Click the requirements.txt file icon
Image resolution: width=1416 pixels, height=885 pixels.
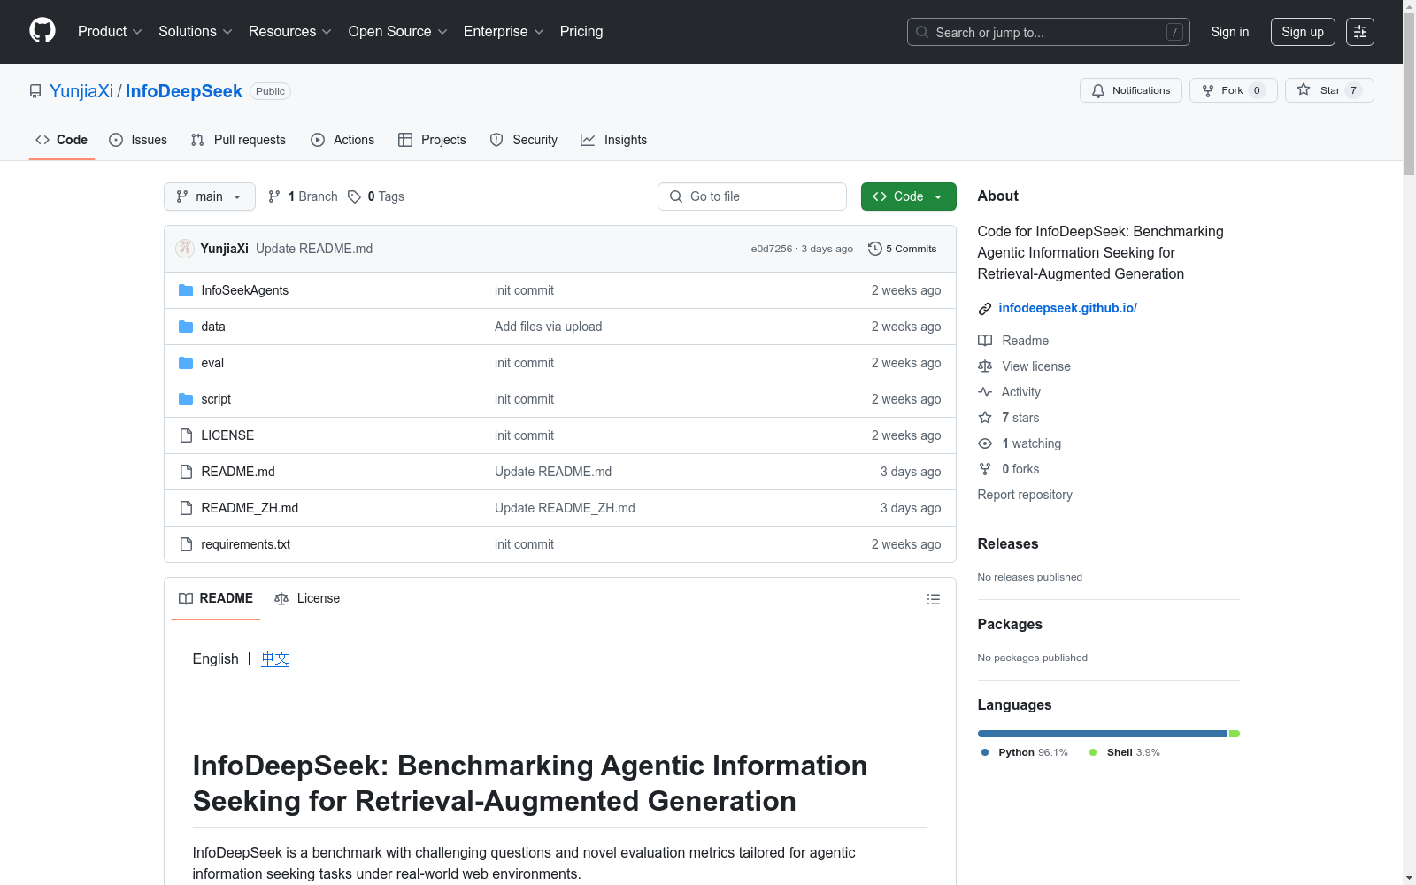click(186, 544)
